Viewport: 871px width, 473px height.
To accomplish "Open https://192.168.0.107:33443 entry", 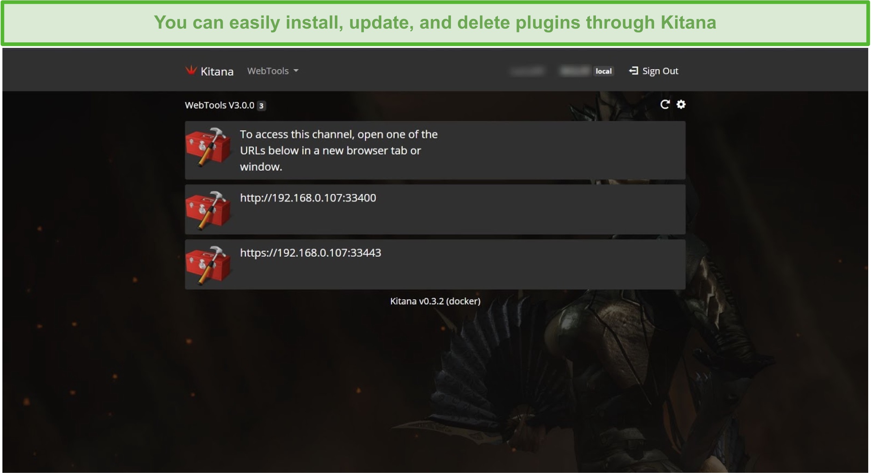I will point(435,265).
